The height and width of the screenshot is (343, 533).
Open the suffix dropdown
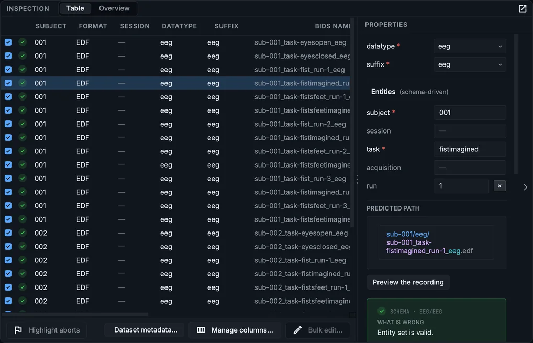(470, 64)
